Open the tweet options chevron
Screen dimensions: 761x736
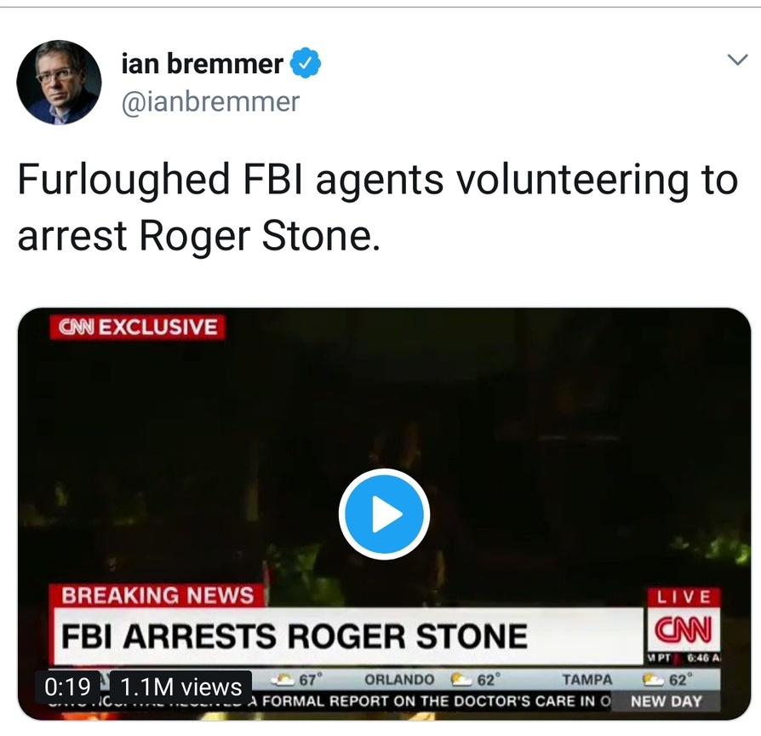[x=735, y=60]
